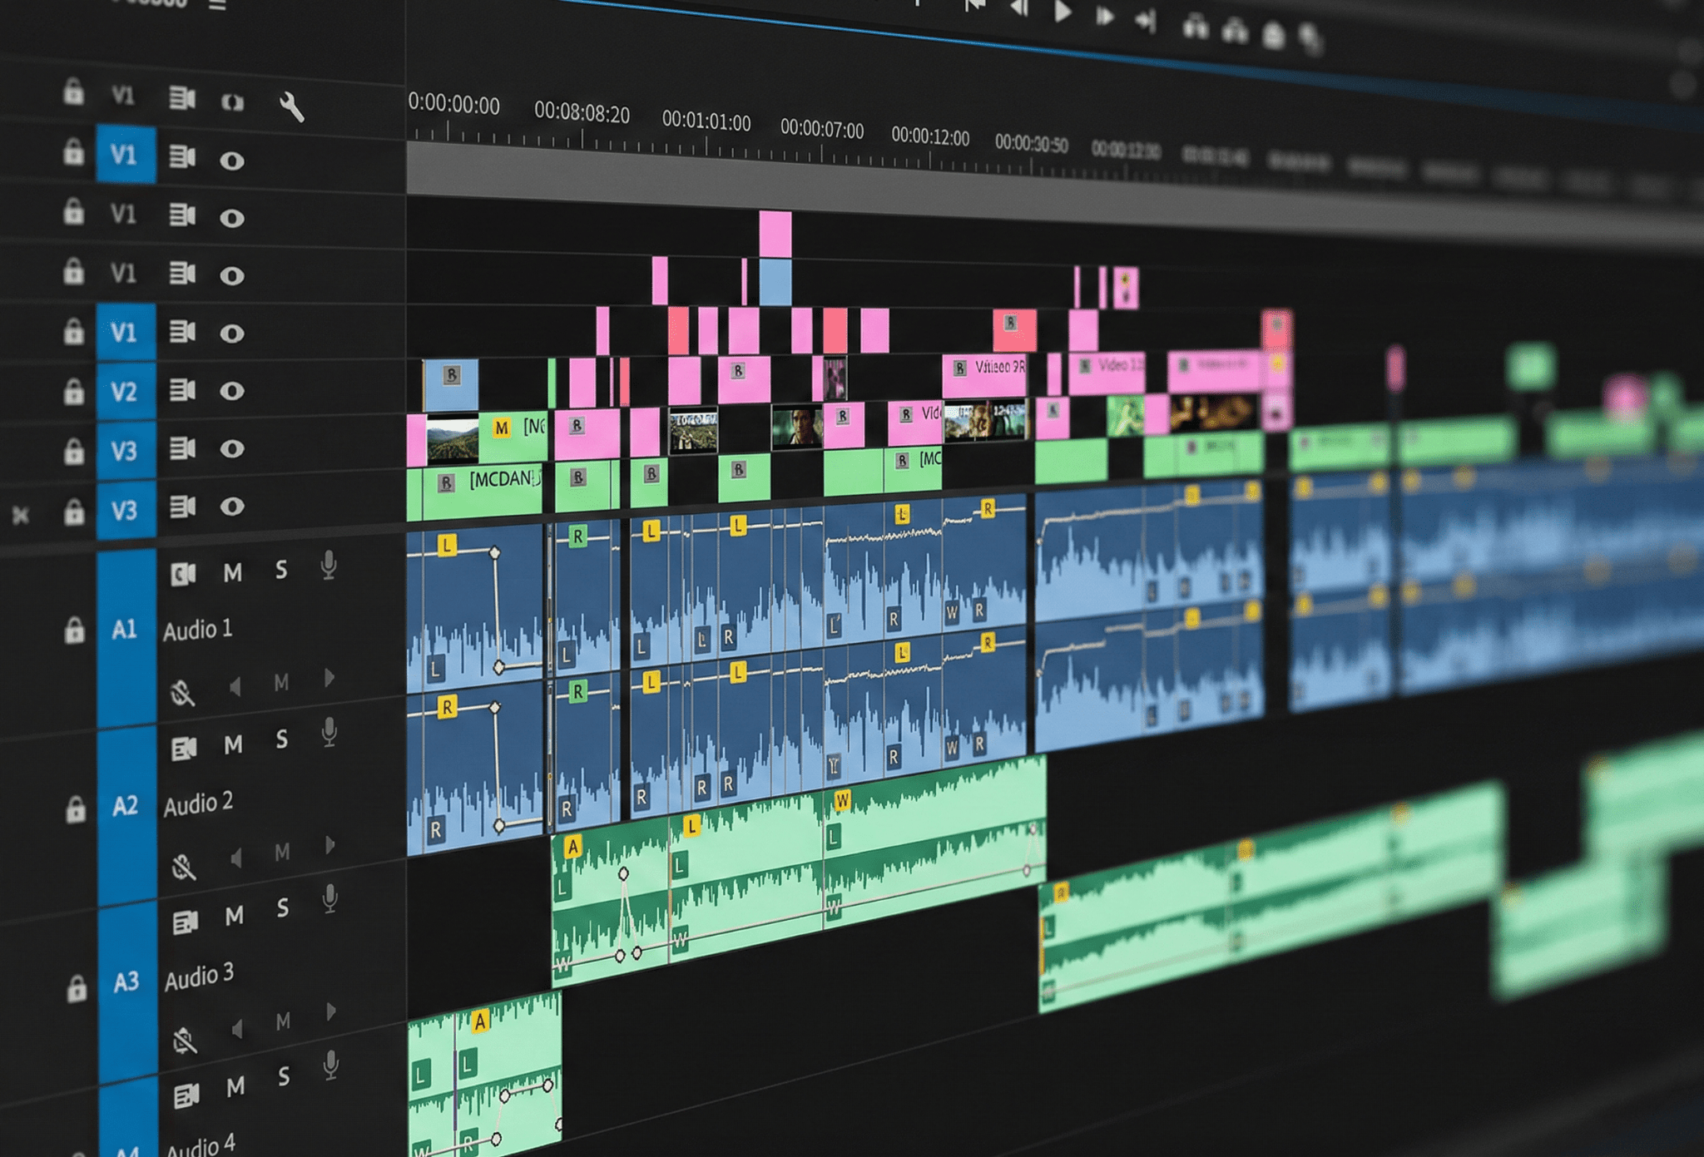Viewport: 1704px width, 1157px height.
Task: Click Audio 1 voice-over microphone icon
Action: 329,566
